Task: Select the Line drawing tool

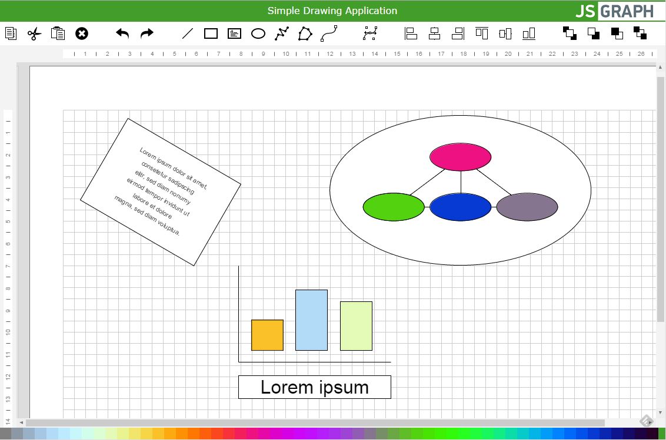Action: coord(187,33)
